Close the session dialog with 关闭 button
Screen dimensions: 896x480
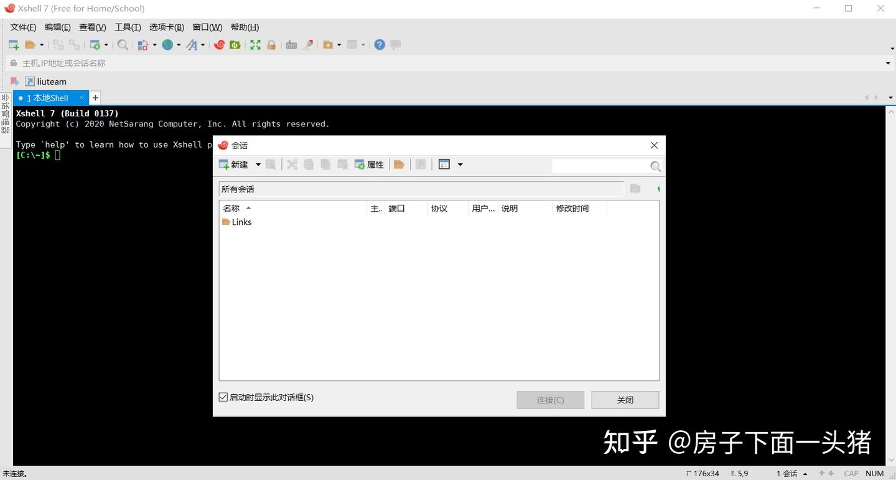[x=625, y=400]
